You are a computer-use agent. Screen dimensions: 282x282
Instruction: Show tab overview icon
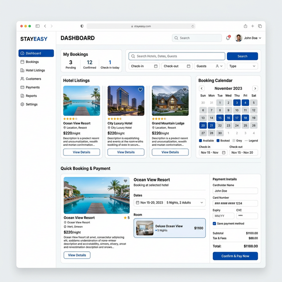(x=260, y=26)
